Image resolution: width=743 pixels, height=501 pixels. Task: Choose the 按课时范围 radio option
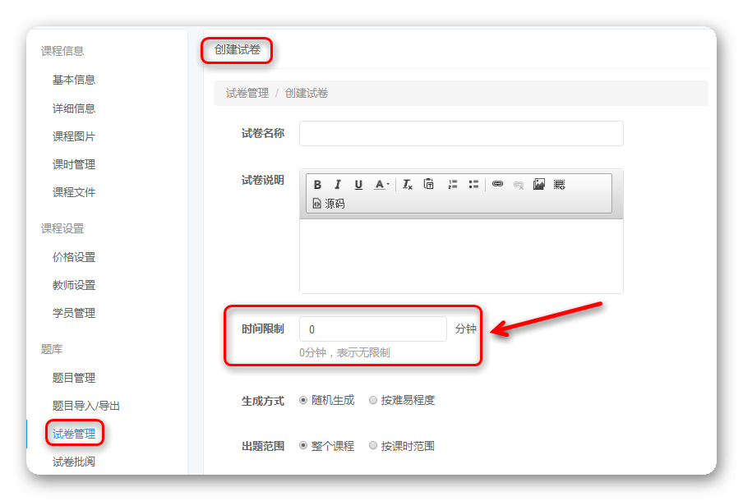pos(374,446)
